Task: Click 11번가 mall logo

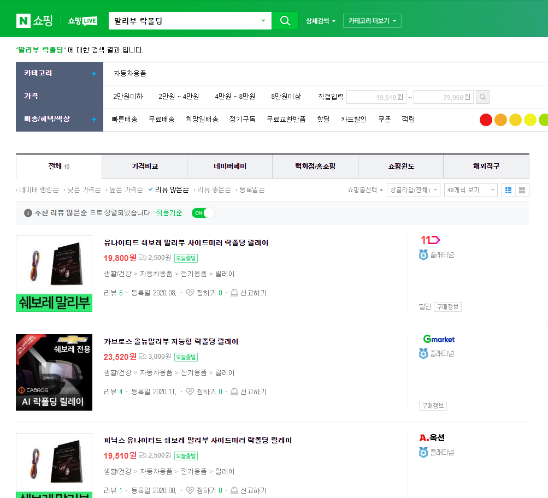Action: pos(430,240)
